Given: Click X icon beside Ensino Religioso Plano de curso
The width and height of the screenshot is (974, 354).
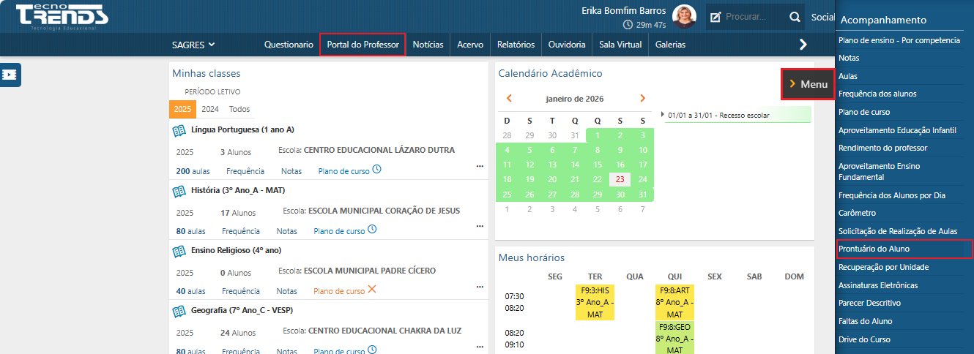Looking at the screenshot, I should 372,290.
